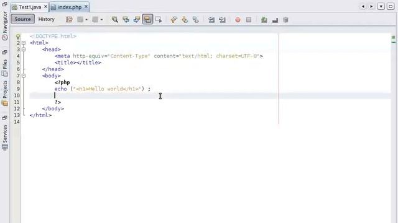Select the index.php tab

click(x=70, y=7)
